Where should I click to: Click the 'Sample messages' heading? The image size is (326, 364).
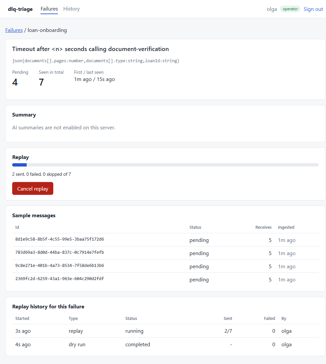34,216
